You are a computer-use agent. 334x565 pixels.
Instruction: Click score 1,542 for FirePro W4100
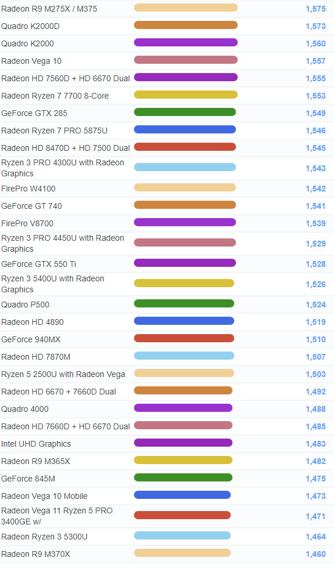315,189
